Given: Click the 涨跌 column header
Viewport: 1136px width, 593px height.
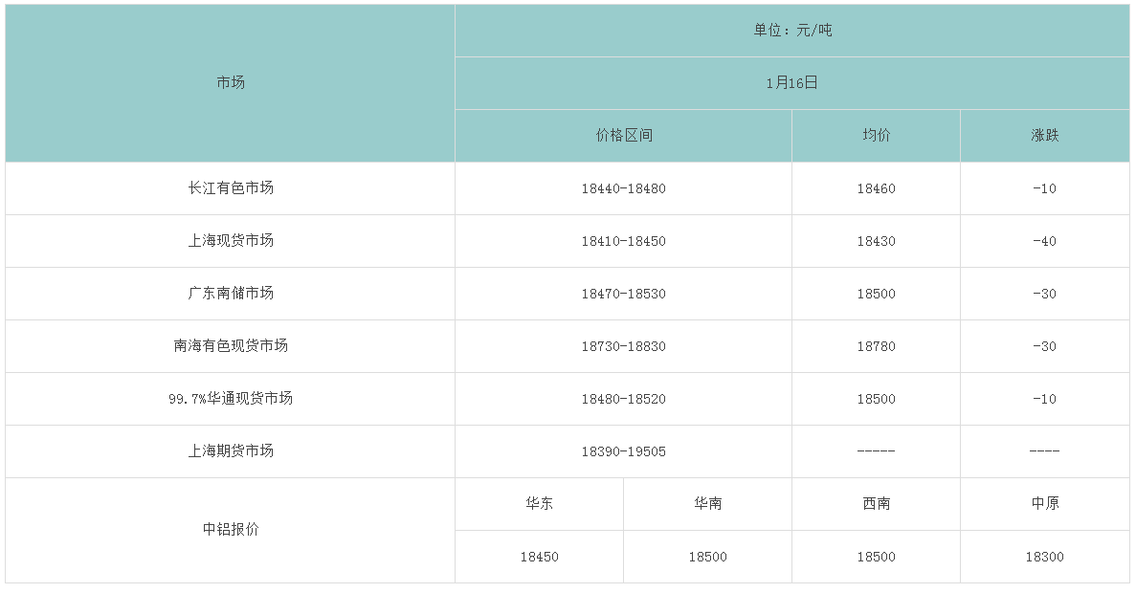Looking at the screenshot, I should coord(1044,136).
